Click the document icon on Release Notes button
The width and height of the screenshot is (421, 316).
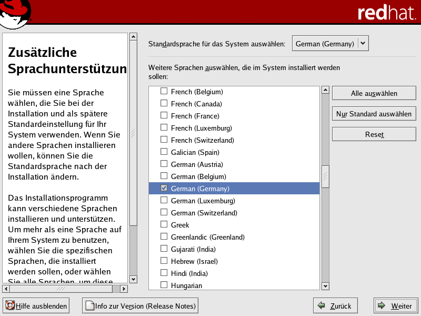(x=89, y=306)
